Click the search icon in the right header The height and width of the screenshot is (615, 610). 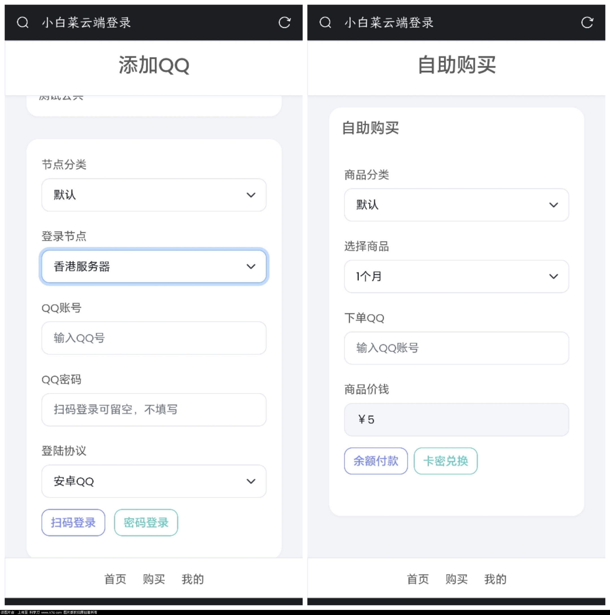pyautogui.click(x=325, y=23)
